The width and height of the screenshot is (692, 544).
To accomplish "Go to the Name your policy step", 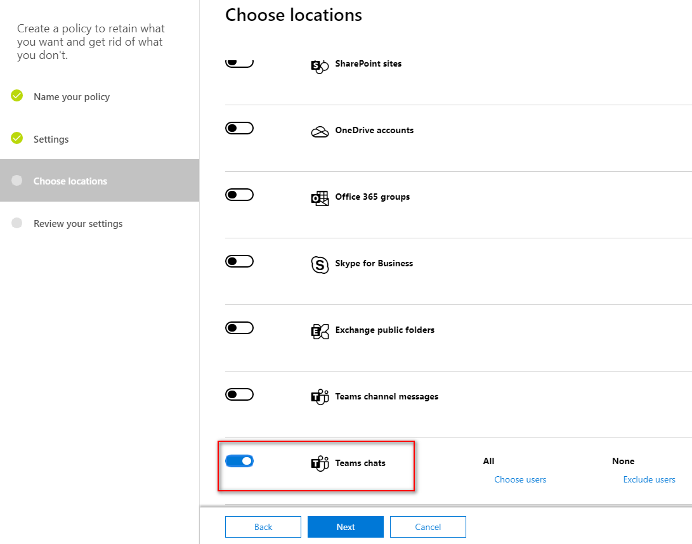I will point(72,96).
